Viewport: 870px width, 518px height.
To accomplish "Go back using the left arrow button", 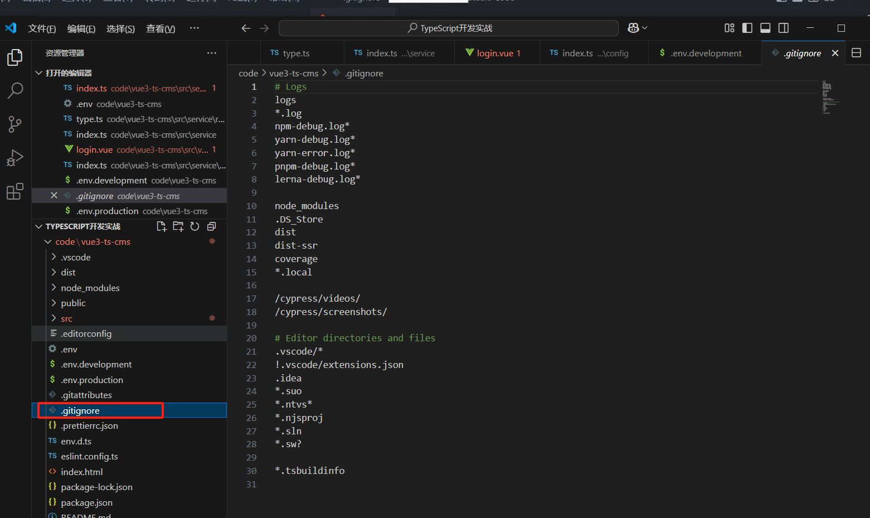I will pos(246,28).
